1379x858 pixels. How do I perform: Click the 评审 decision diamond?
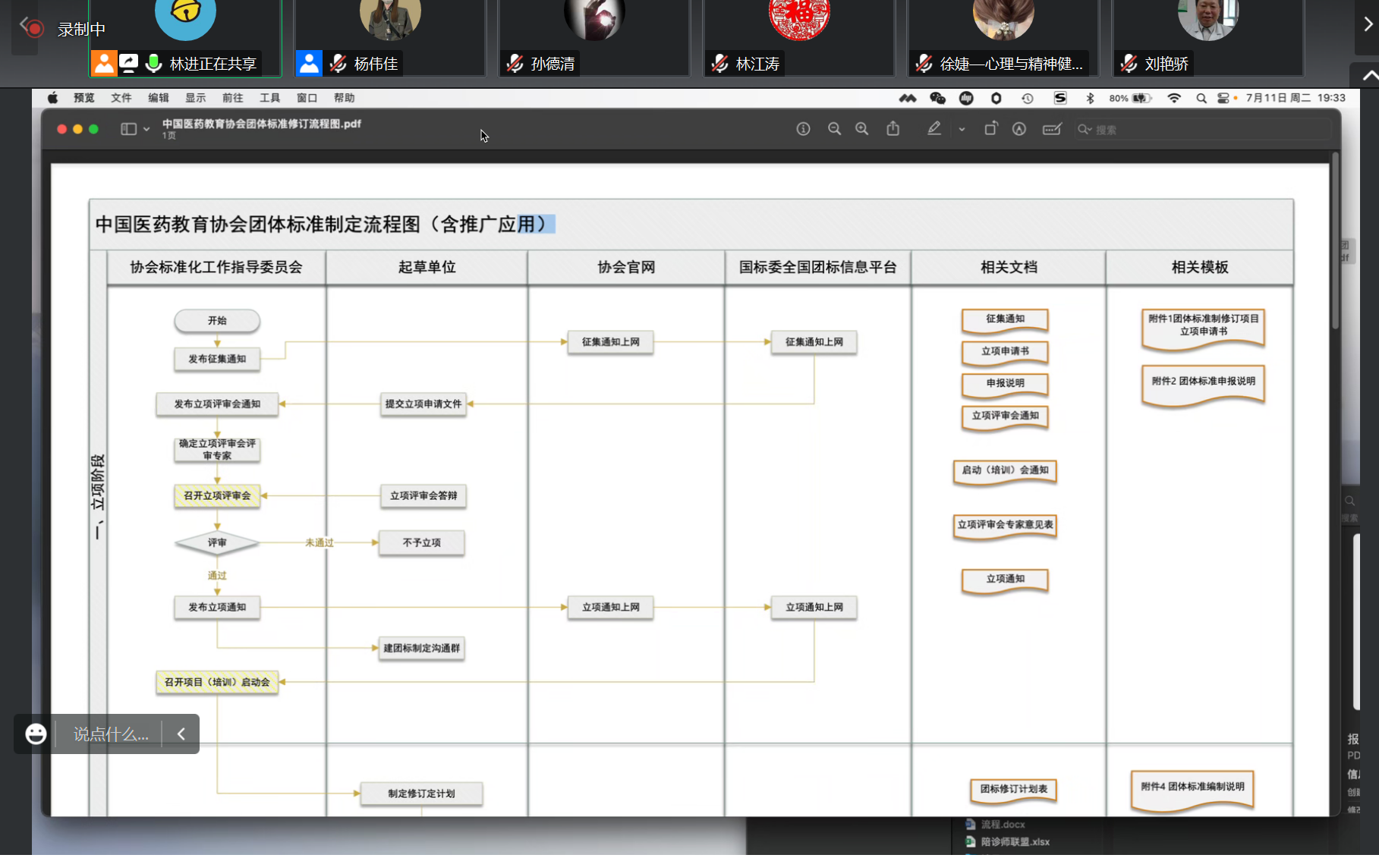217,542
